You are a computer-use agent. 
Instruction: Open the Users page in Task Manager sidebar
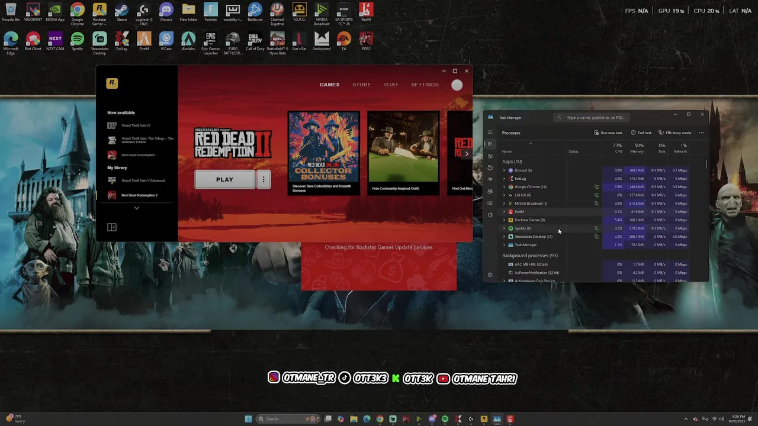point(490,191)
